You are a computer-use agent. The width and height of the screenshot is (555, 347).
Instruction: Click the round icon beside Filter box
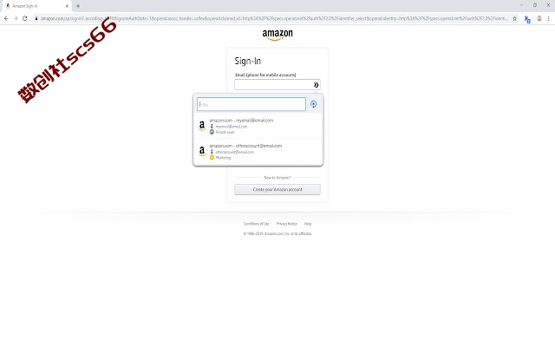coord(314,104)
